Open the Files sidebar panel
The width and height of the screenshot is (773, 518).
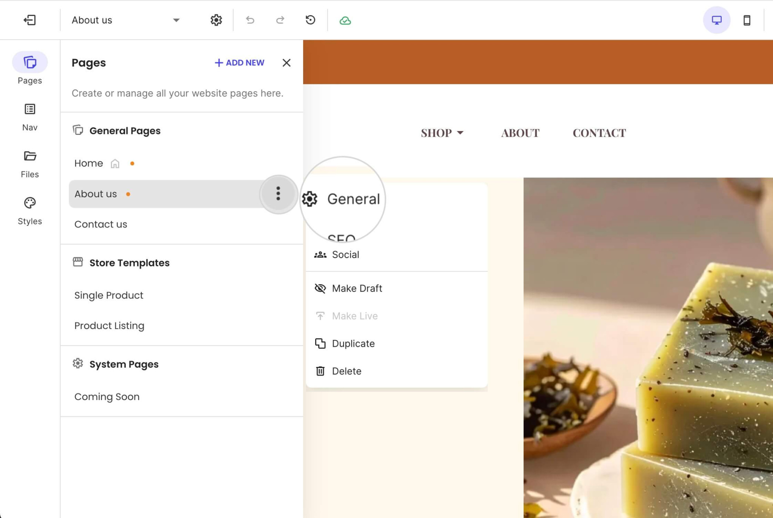[30, 164]
